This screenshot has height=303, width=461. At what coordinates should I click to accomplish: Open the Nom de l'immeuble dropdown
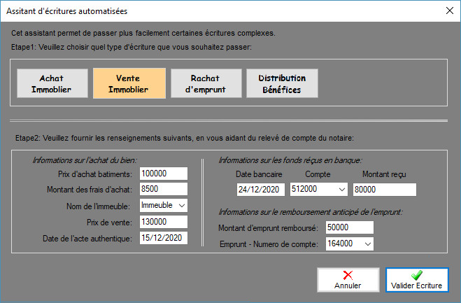click(x=180, y=206)
